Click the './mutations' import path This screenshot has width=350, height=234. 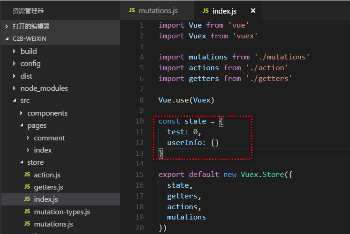point(282,57)
